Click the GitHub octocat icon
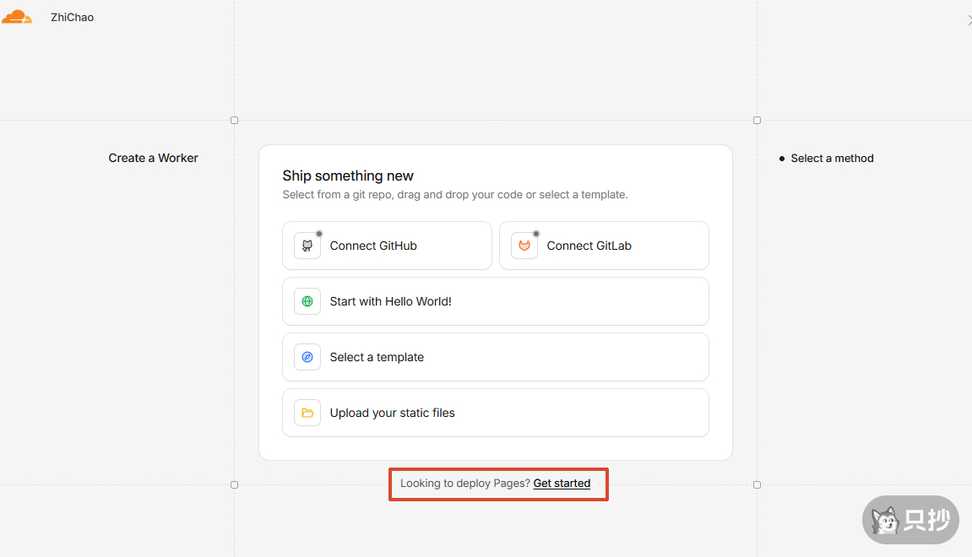972x557 pixels. coord(307,246)
